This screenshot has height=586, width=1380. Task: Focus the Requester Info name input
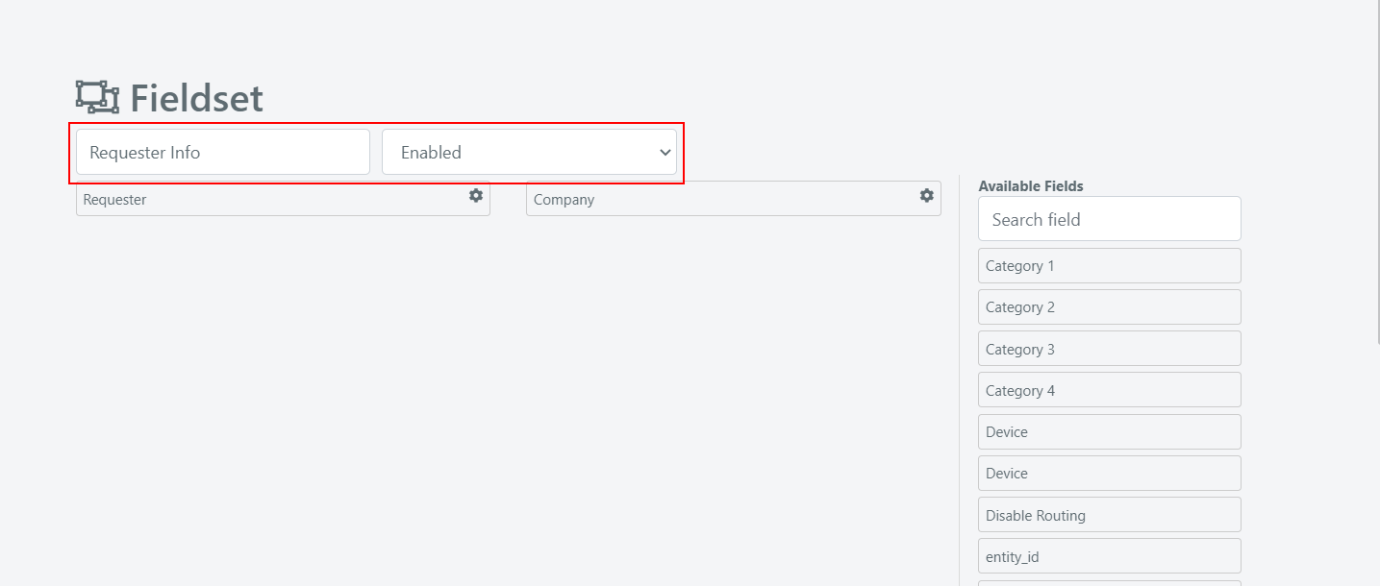[x=223, y=152]
